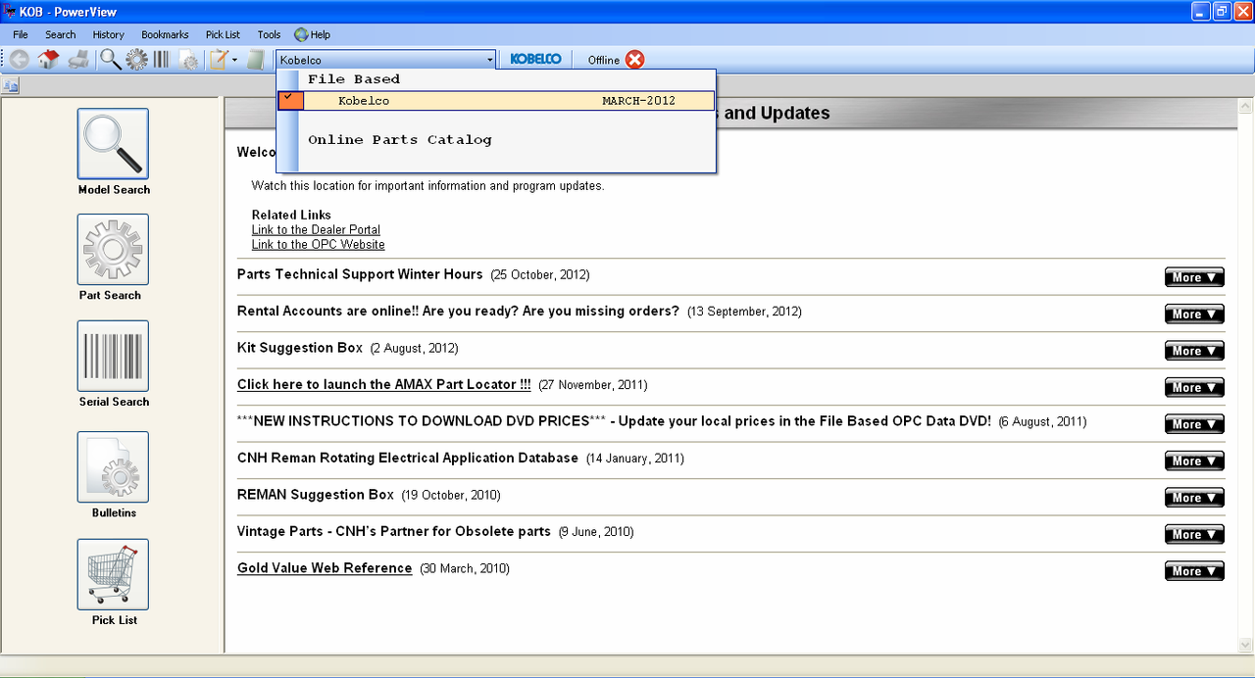Viewport: 1255px width, 678px height.
Task: Click the Parts Technical Support Winter Hours headline
Action: coord(360,274)
